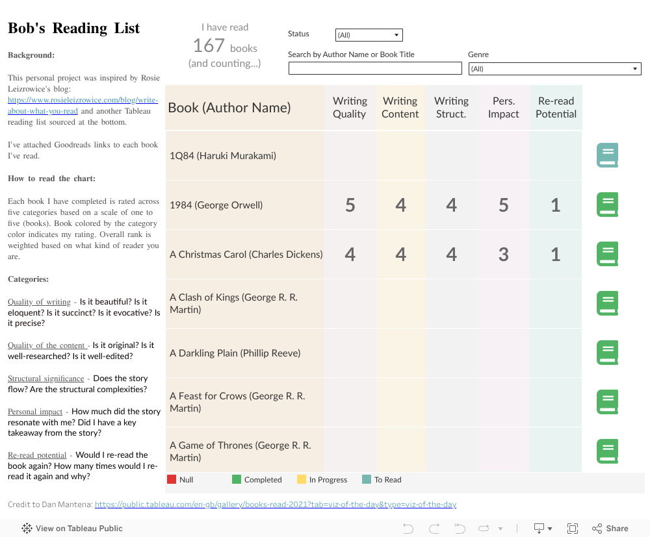Click the Share button
Image resolution: width=650 pixels, height=537 pixels.
pos(610,529)
